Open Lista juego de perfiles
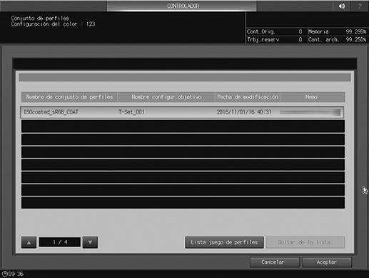 [x=224, y=242]
